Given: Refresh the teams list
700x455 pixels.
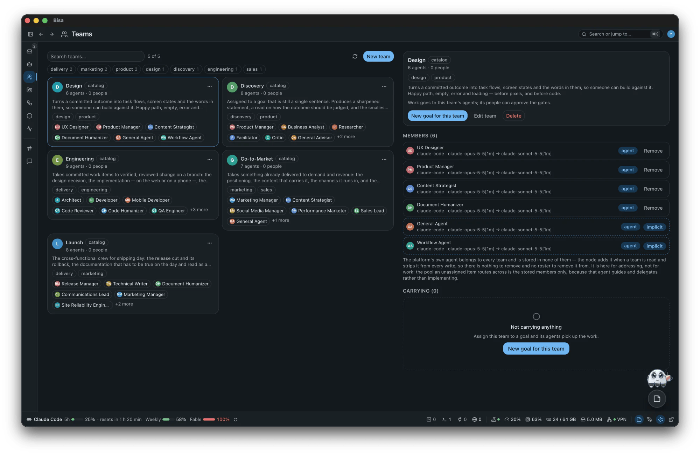Looking at the screenshot, I should (x=355, y=56).
